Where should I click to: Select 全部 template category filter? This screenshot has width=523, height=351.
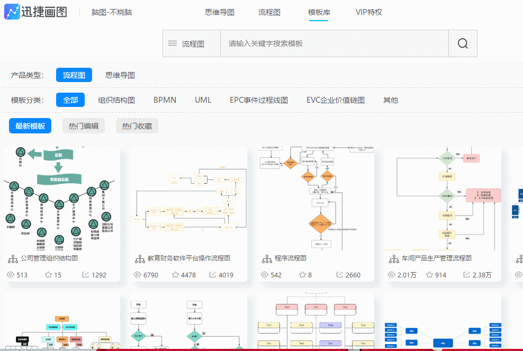click(x=70, y=100)
